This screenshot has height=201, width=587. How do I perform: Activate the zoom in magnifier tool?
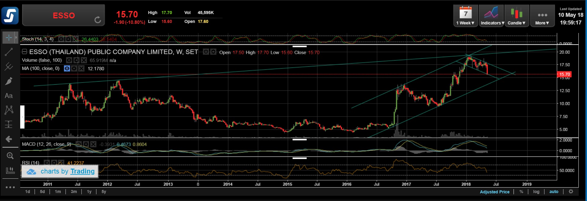coord(10,156)
